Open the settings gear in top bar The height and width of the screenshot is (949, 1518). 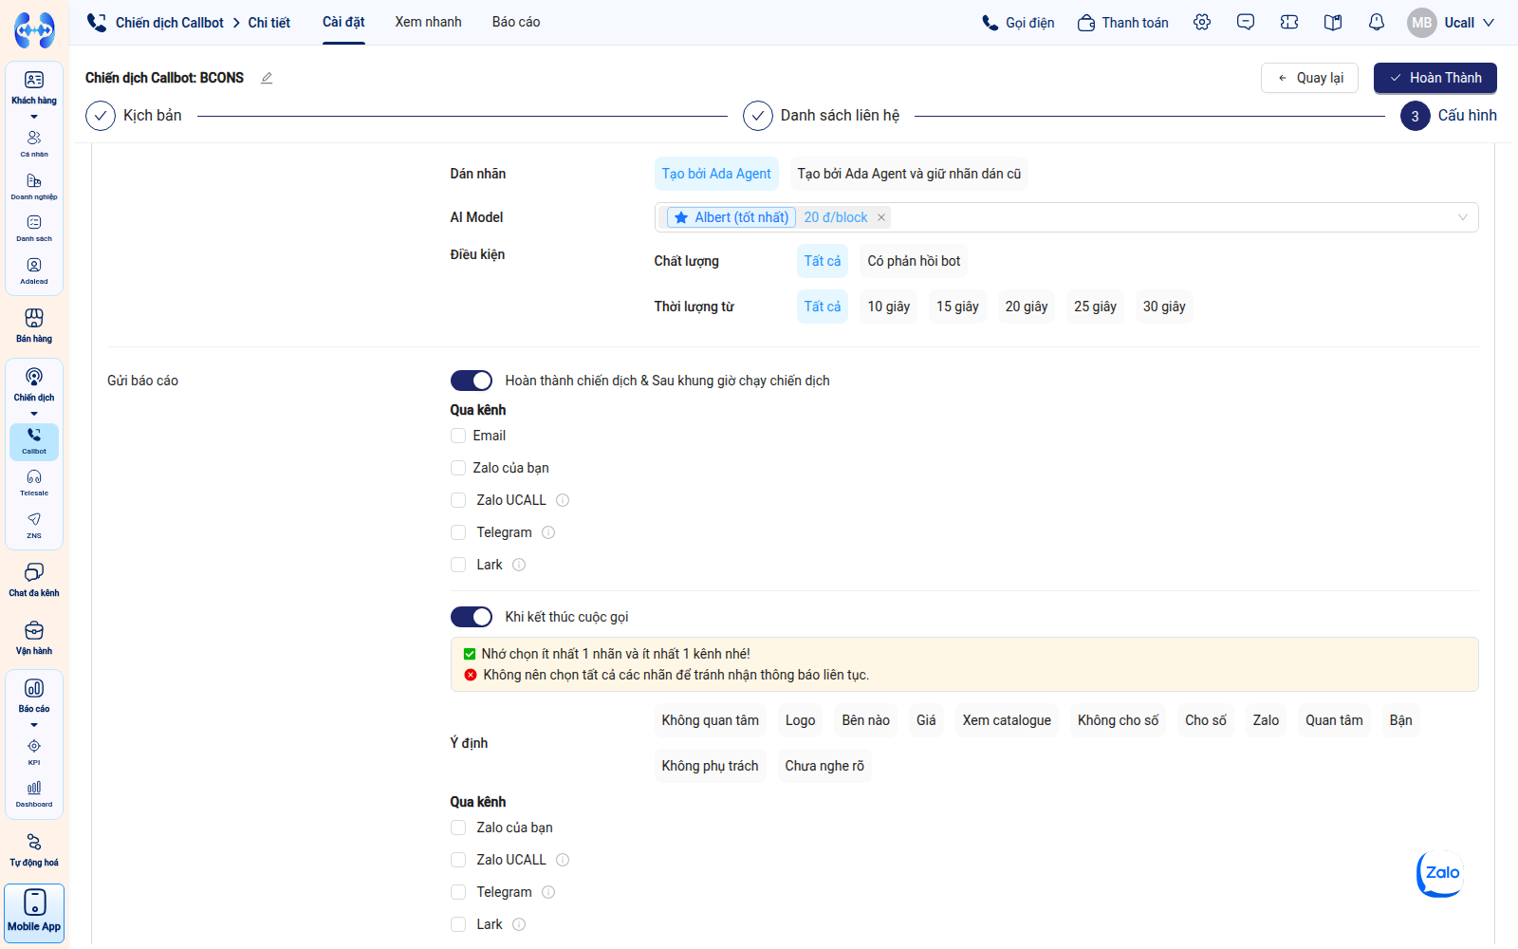coord(1202,22)
